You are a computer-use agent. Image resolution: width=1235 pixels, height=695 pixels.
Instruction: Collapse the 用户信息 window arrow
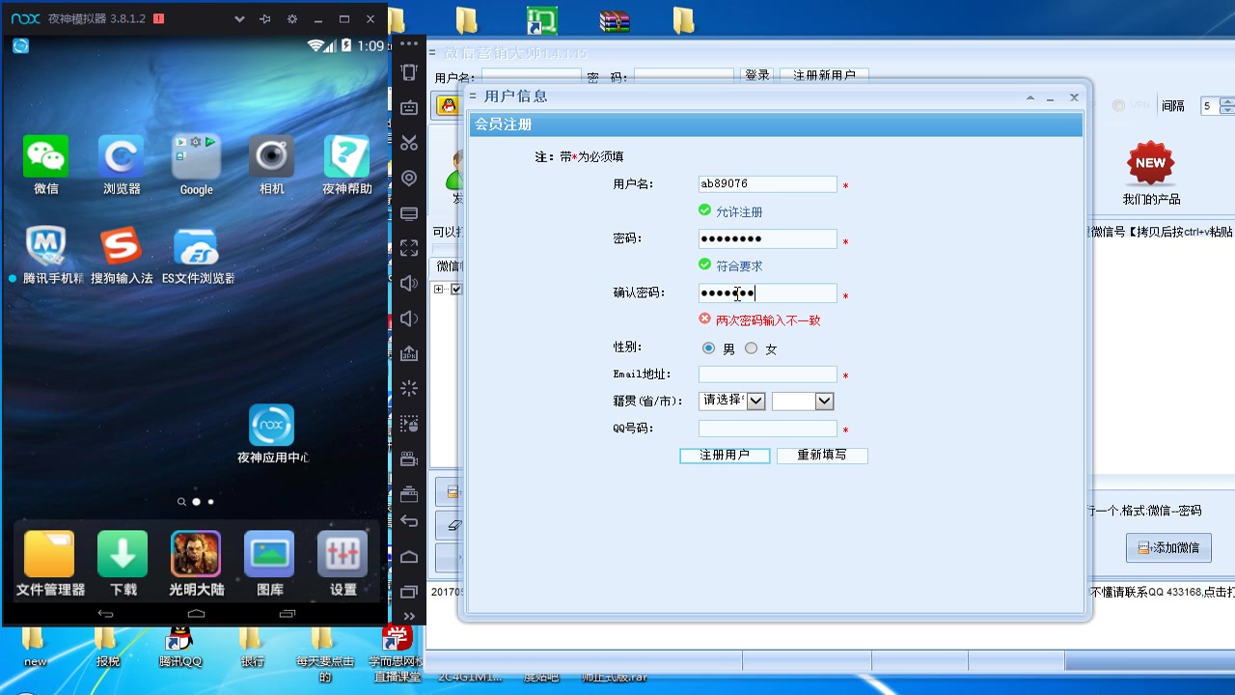pyautogui.click(x=1029, y=97)
